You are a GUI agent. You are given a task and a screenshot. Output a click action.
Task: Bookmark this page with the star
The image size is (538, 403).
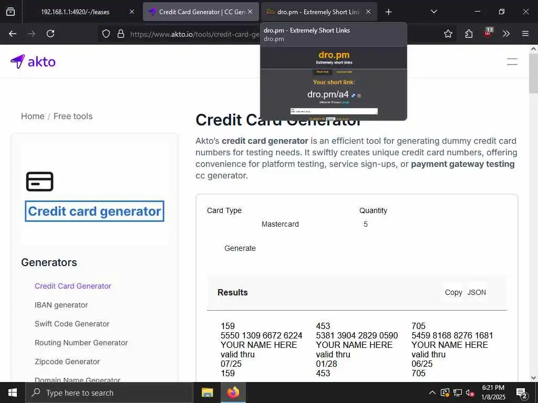pyautogui.click(x=448, y=34)
